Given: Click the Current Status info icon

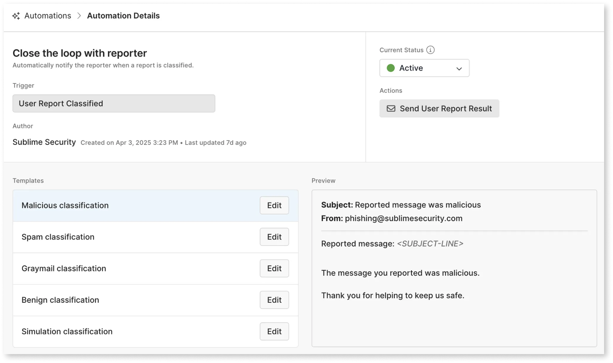Looking at the screenshot, I should (430, 50).
